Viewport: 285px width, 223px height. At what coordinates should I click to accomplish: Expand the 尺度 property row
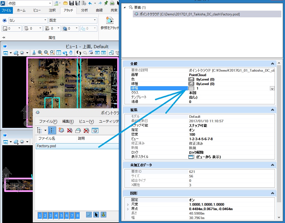(x=128, y=205)
